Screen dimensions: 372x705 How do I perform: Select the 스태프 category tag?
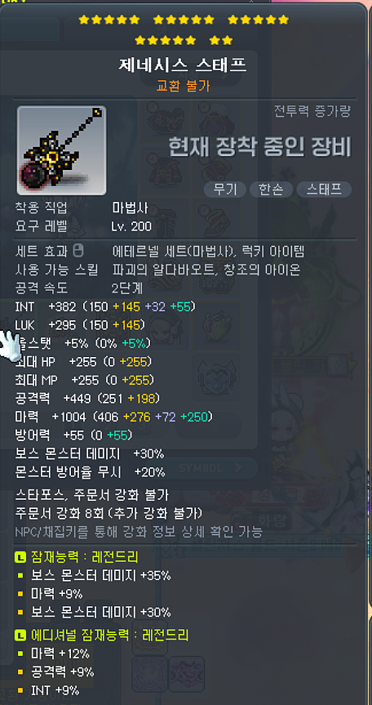[x=324, y=190]
